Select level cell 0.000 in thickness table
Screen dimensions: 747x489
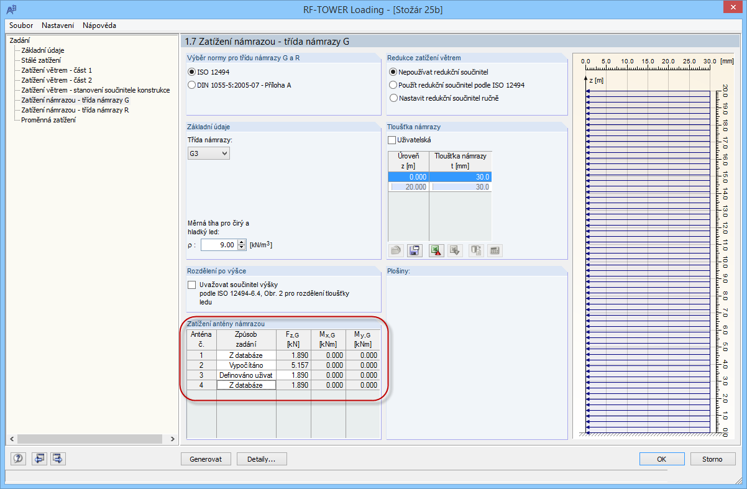[x=408, y=177]
